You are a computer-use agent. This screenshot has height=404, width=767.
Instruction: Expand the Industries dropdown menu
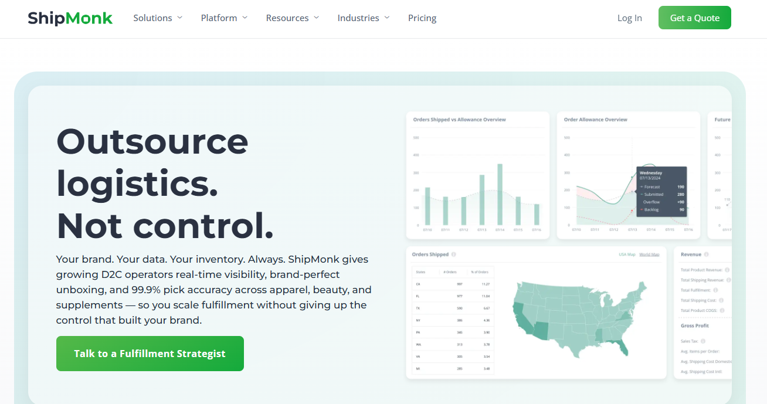click(364, 18)
